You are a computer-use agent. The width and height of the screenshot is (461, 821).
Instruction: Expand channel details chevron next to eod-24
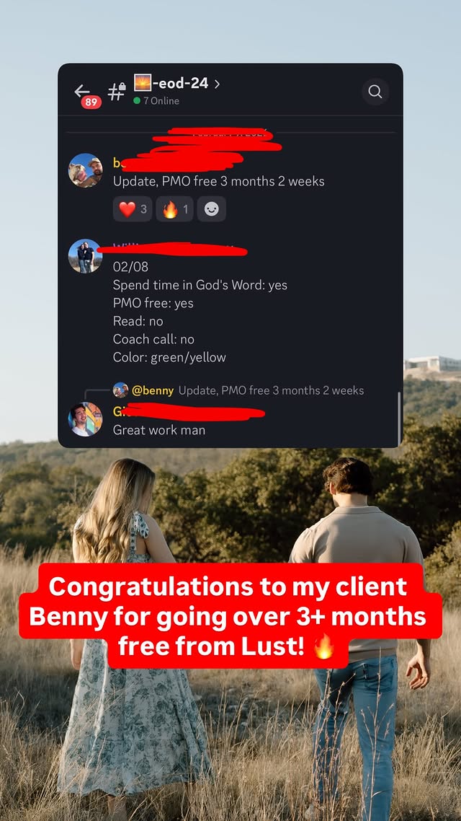(217, 83)
